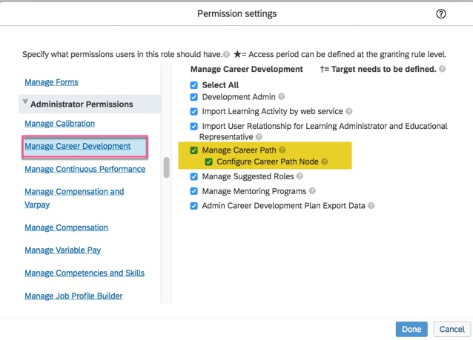
Task: Open Manage Career Development permissions
Action: coord(77,146)
